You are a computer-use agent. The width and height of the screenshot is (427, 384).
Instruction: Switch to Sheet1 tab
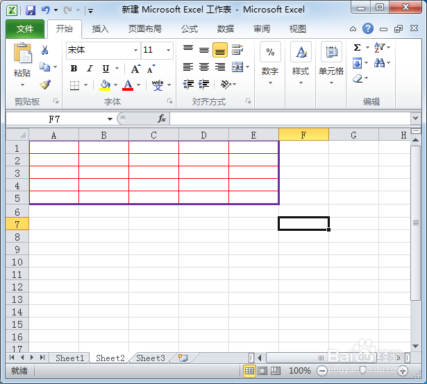70,358
